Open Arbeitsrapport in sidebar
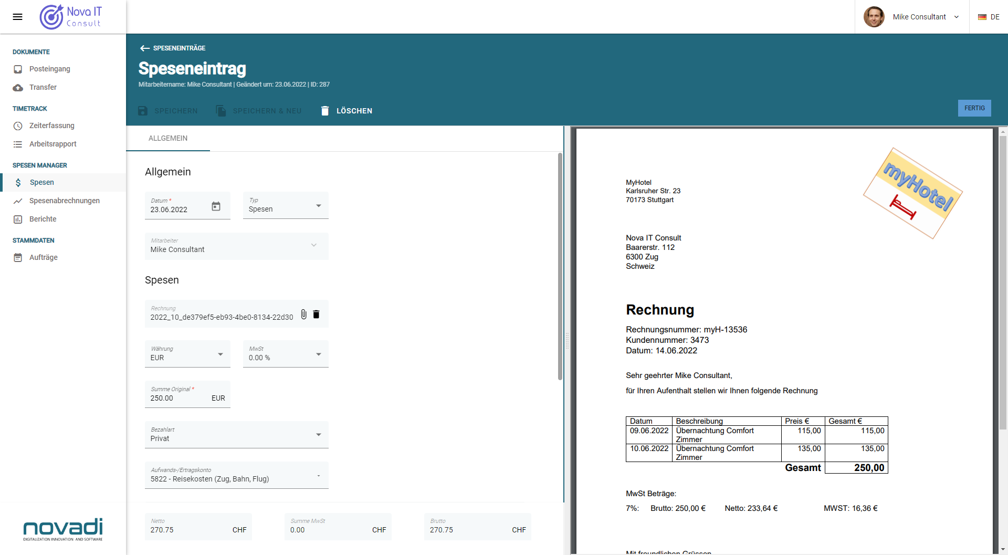 tap(63, 144)
